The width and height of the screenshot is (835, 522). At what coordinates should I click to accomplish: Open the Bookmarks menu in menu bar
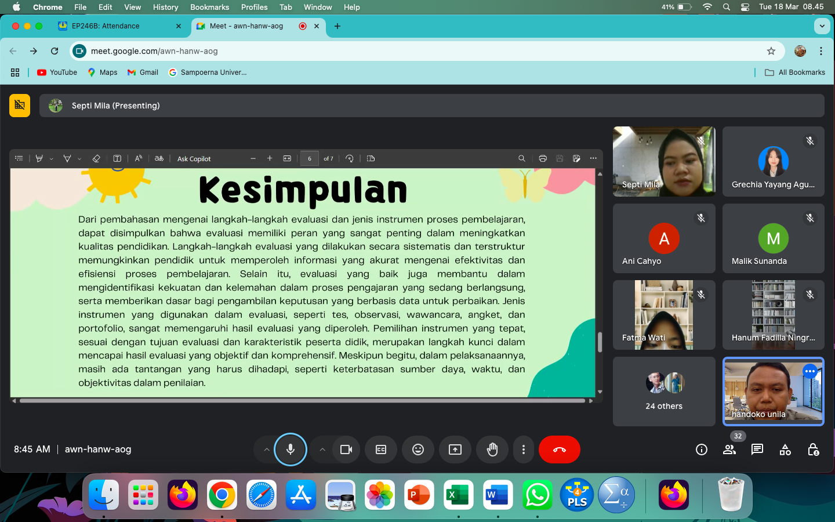pos(209,7)
